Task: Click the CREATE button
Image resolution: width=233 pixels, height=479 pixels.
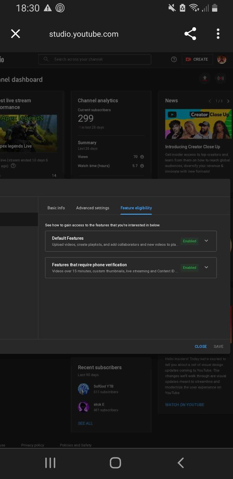Action: point(197,59)
